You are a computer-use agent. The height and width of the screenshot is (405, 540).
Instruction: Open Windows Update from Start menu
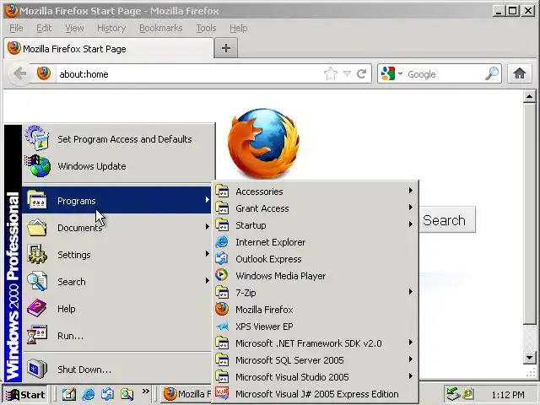117,166
